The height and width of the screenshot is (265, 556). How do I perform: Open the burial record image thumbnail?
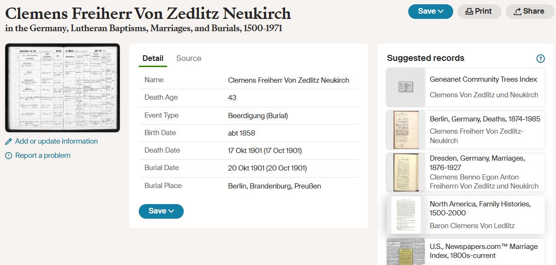(x=63, y=88)
